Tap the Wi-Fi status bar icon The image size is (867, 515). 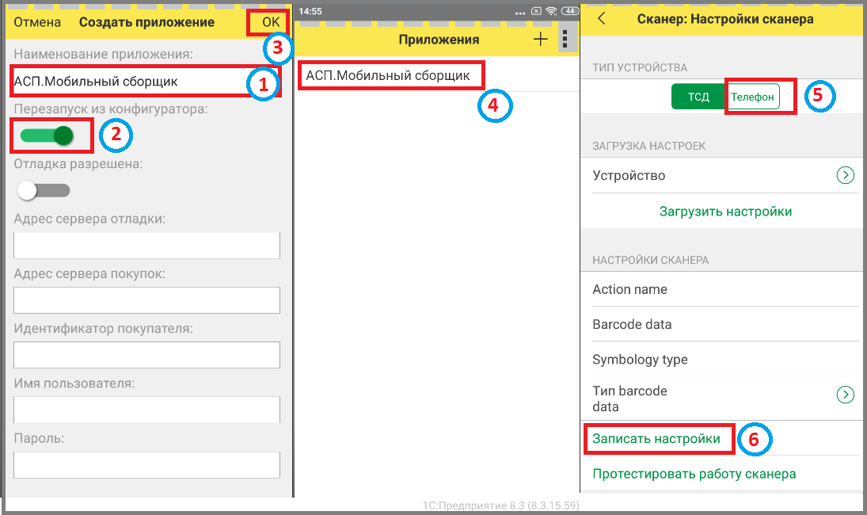[552, 12]
